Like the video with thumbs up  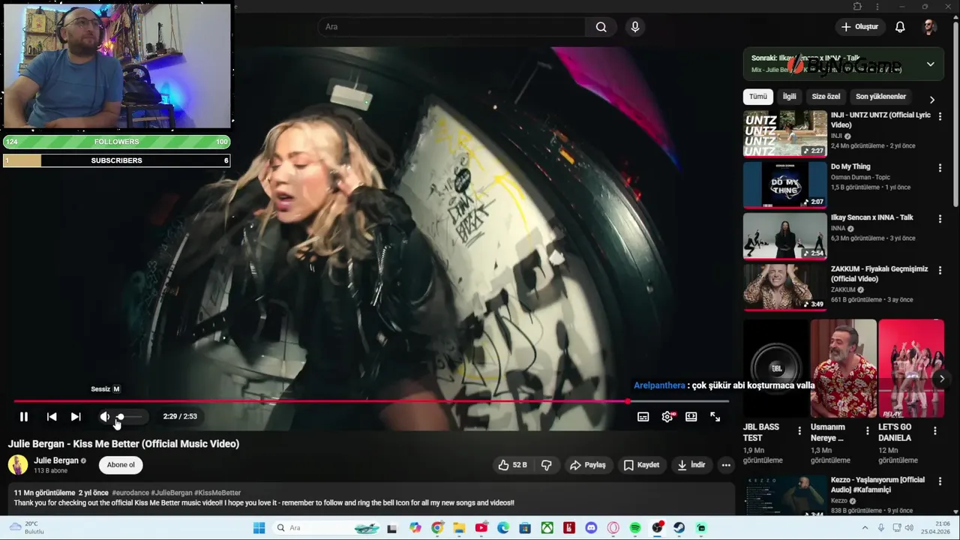tap(513, 465)
